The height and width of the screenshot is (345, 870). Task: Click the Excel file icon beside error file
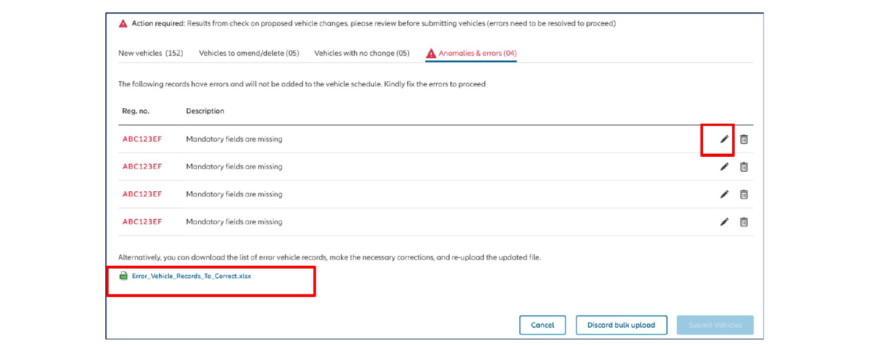[124, 276]
